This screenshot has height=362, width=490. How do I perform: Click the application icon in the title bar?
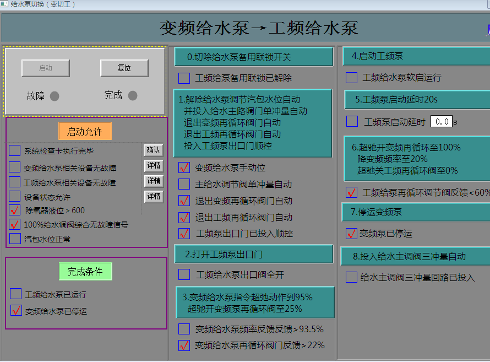pos(6,4)
